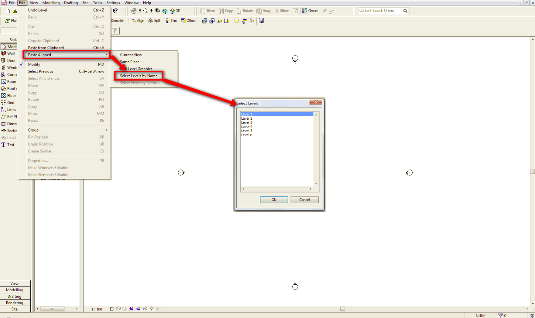Screen dimensions: 535x318
Task: Open the Modelling menu
Action: [51, 3]
